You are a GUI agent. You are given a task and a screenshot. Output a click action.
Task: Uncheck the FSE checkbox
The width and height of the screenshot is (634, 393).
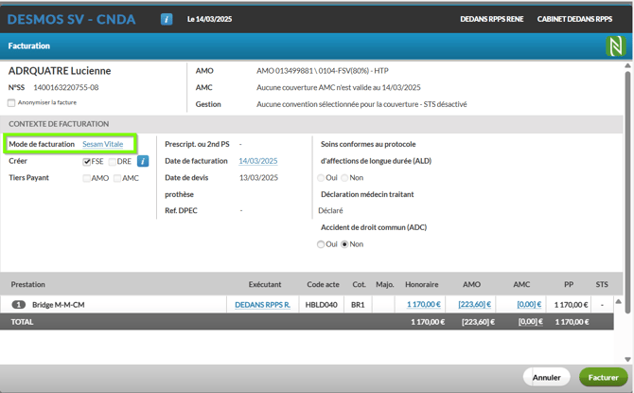[87, 162]
